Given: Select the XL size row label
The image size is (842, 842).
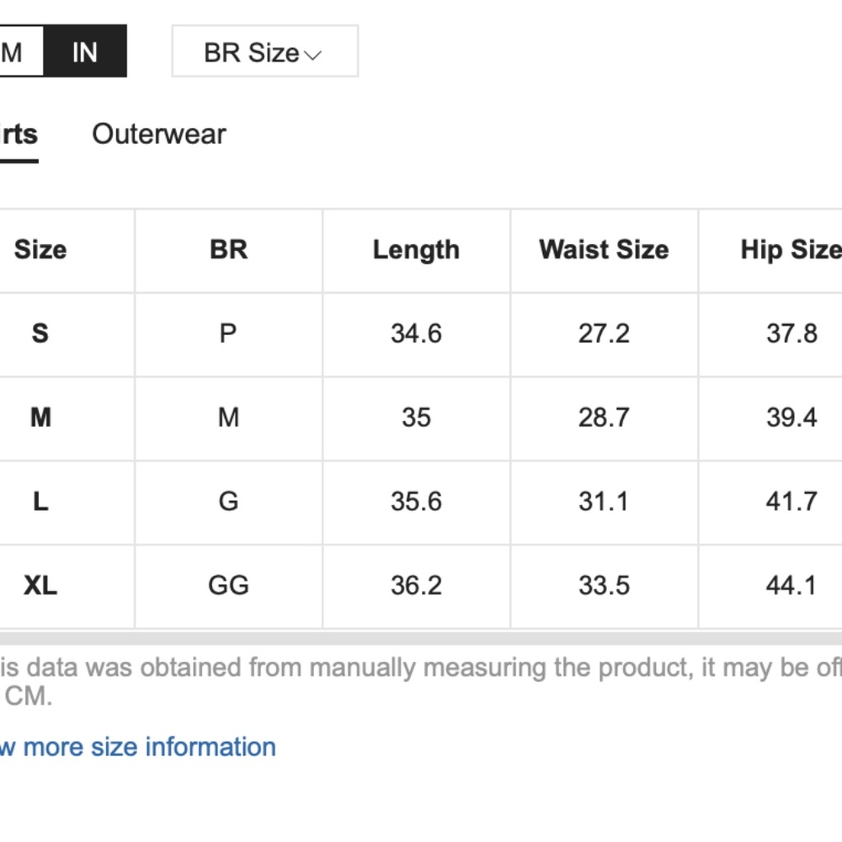Looking at the screenshot, I should point(40,585).
